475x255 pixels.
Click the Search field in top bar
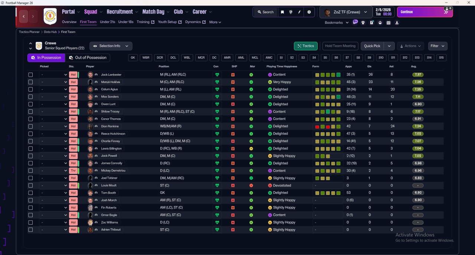(x=265, y=12)
